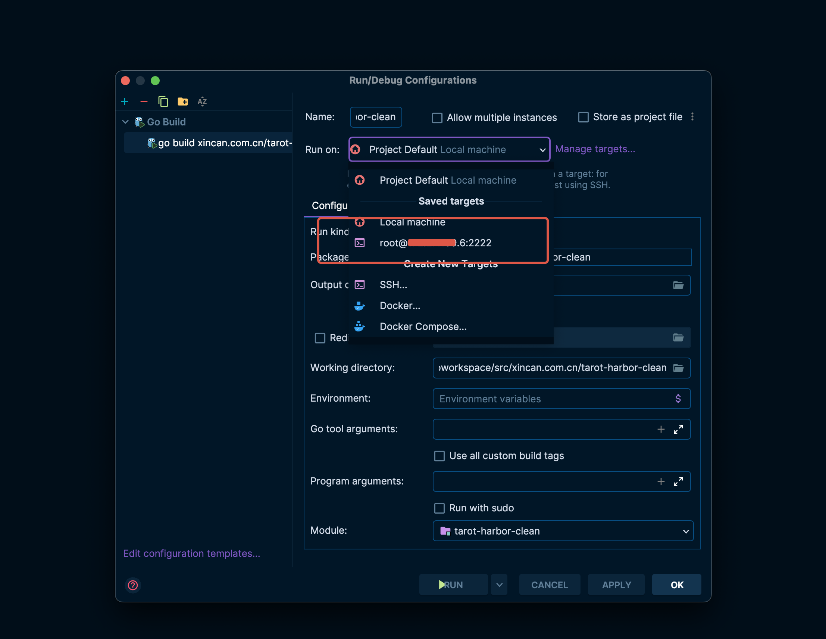Enable Allow multiple instances checkbox

point(437,118)
